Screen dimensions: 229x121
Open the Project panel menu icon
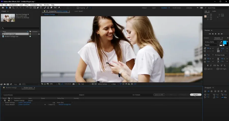coord(8,11)
